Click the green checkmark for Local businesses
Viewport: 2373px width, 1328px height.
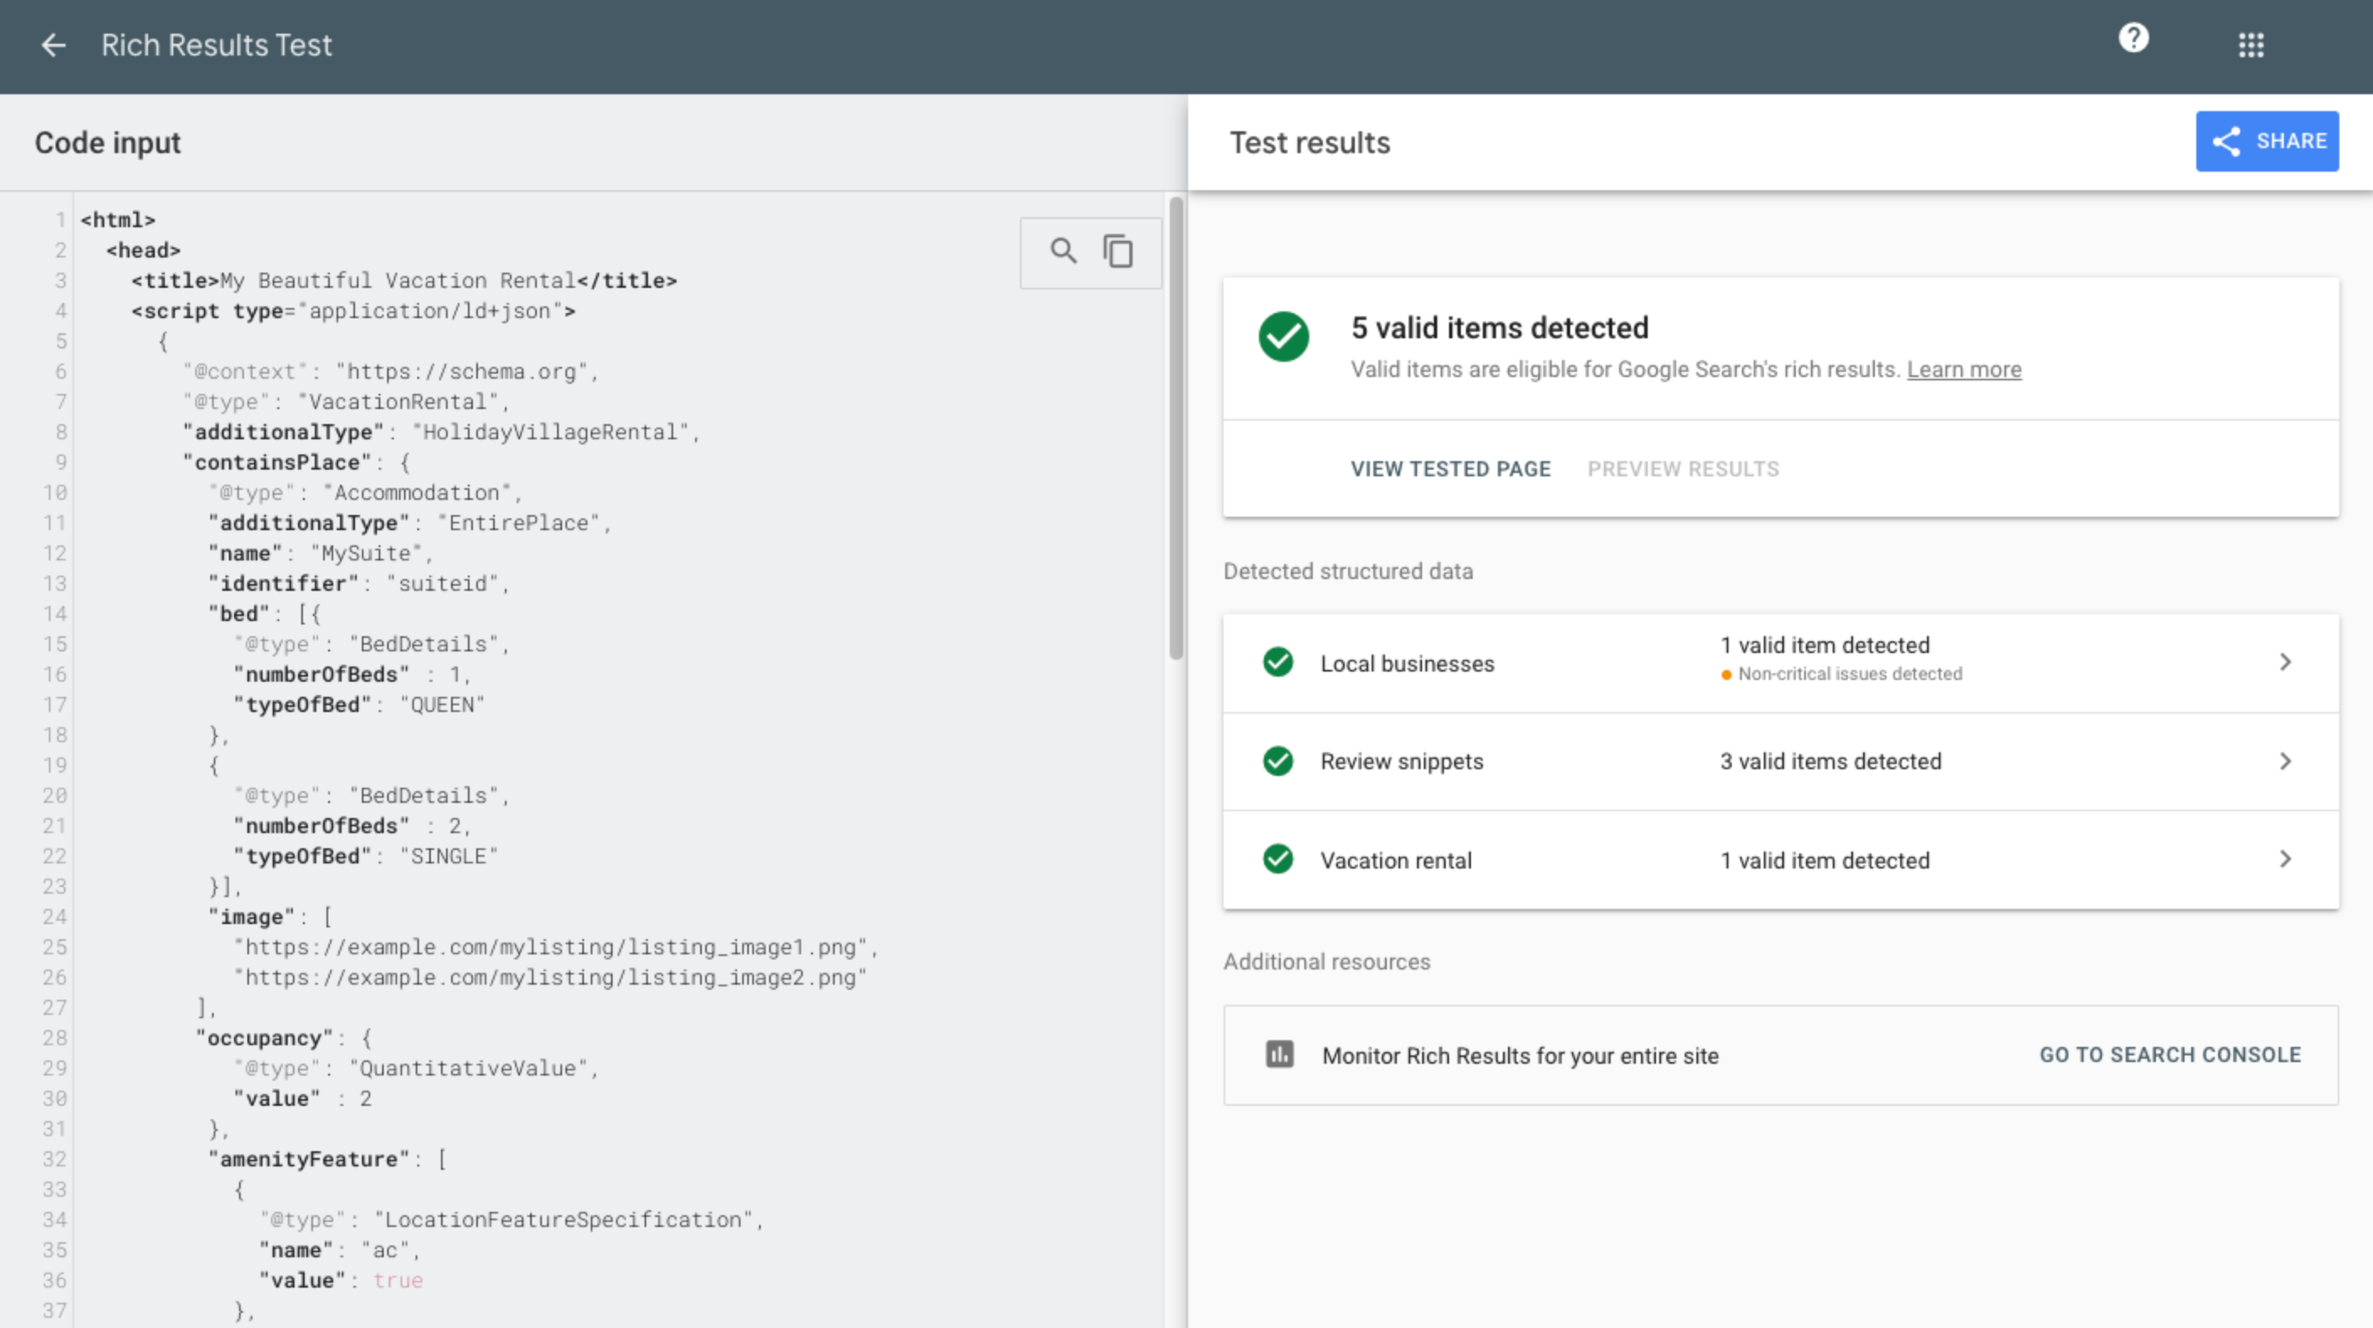[1279, 663]
